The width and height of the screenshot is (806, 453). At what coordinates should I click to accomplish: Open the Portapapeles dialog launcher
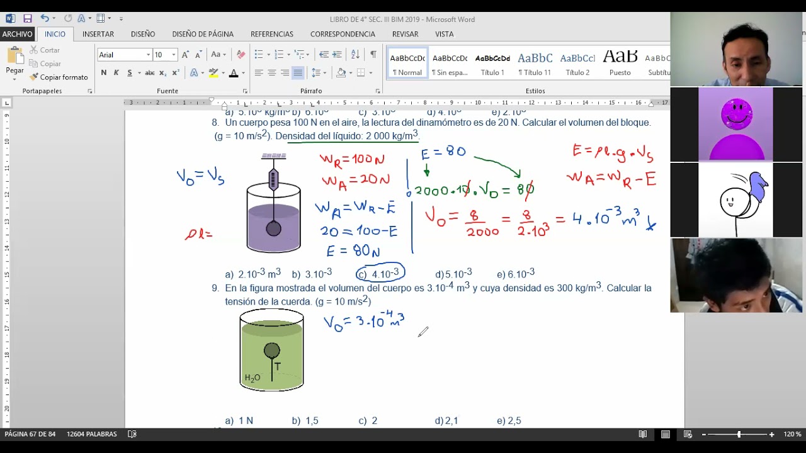[90, 91]
